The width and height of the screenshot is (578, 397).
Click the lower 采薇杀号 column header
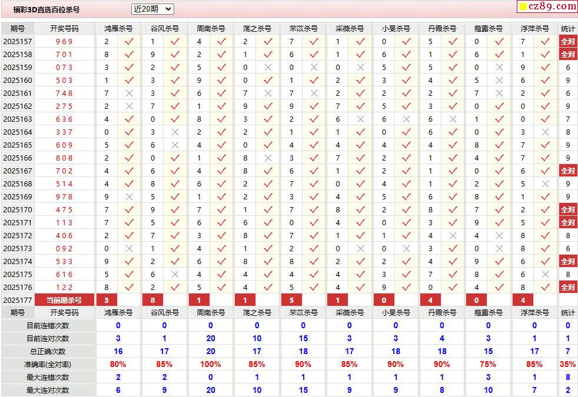click(x=350, y=313)
